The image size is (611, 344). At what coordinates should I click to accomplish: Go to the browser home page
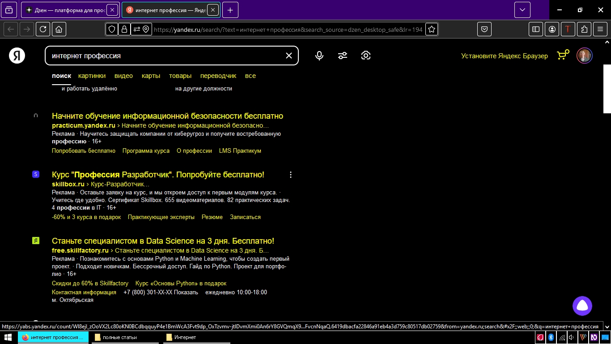(59, 29)
